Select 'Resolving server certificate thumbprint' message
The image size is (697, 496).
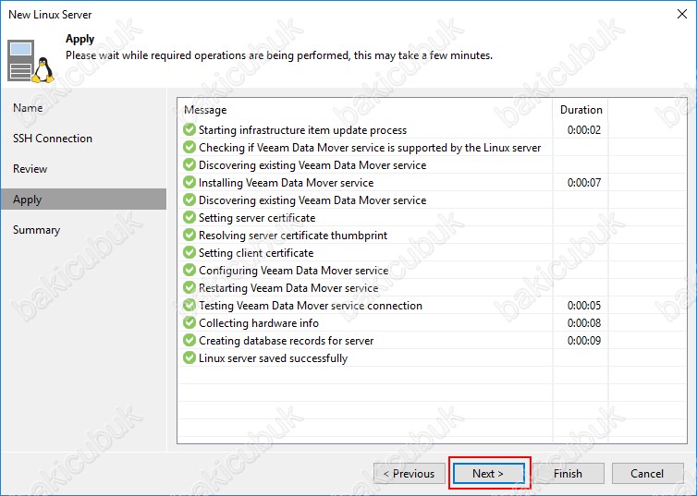click(x=293, y=236)
